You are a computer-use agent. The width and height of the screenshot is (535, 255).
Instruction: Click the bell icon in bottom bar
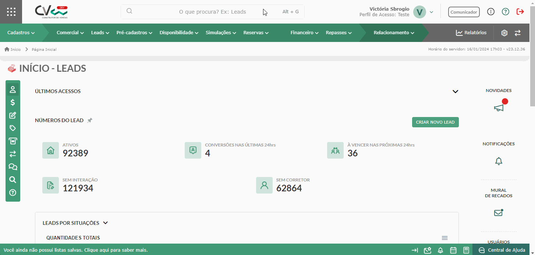pos(440,250)
